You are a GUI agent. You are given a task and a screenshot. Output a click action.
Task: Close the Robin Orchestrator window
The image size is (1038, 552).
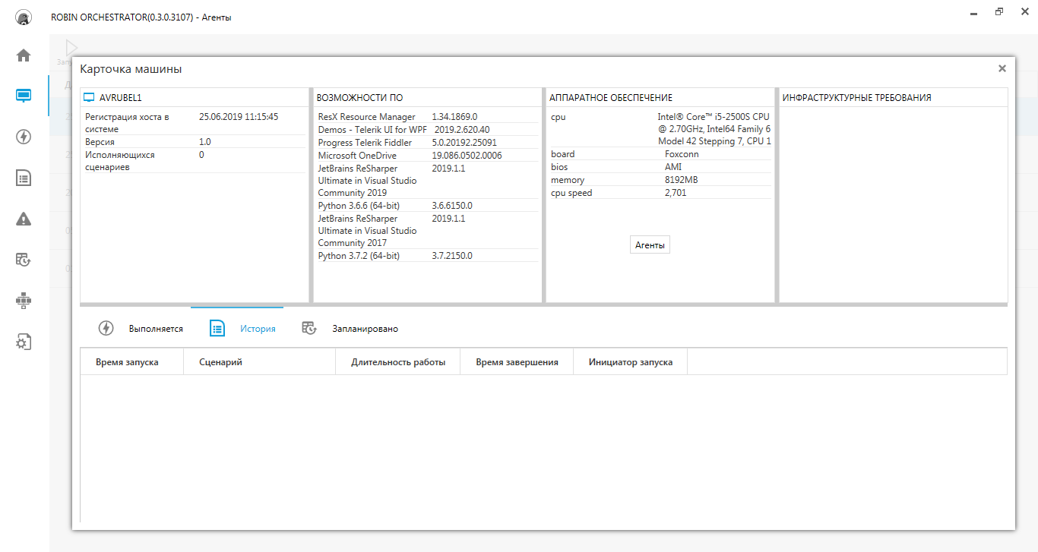coord(1024,12)
